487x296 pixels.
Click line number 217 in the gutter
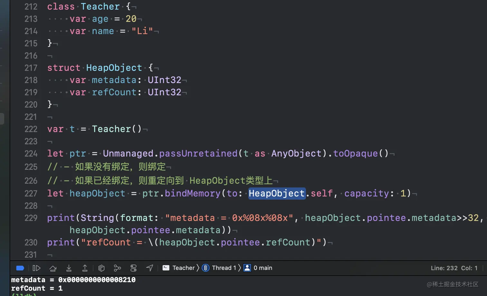pyautogui.click(x=31, y=68)
